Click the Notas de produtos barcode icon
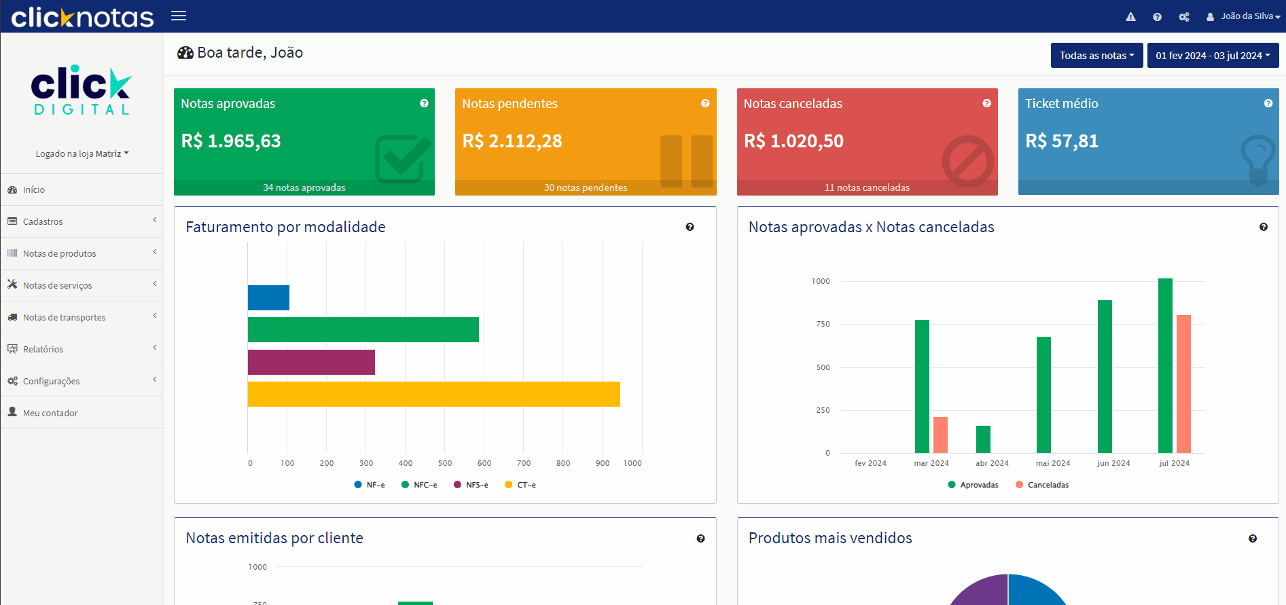This screenshot has height=605, width=1286. pyautogui.click(x=12, y=253)
